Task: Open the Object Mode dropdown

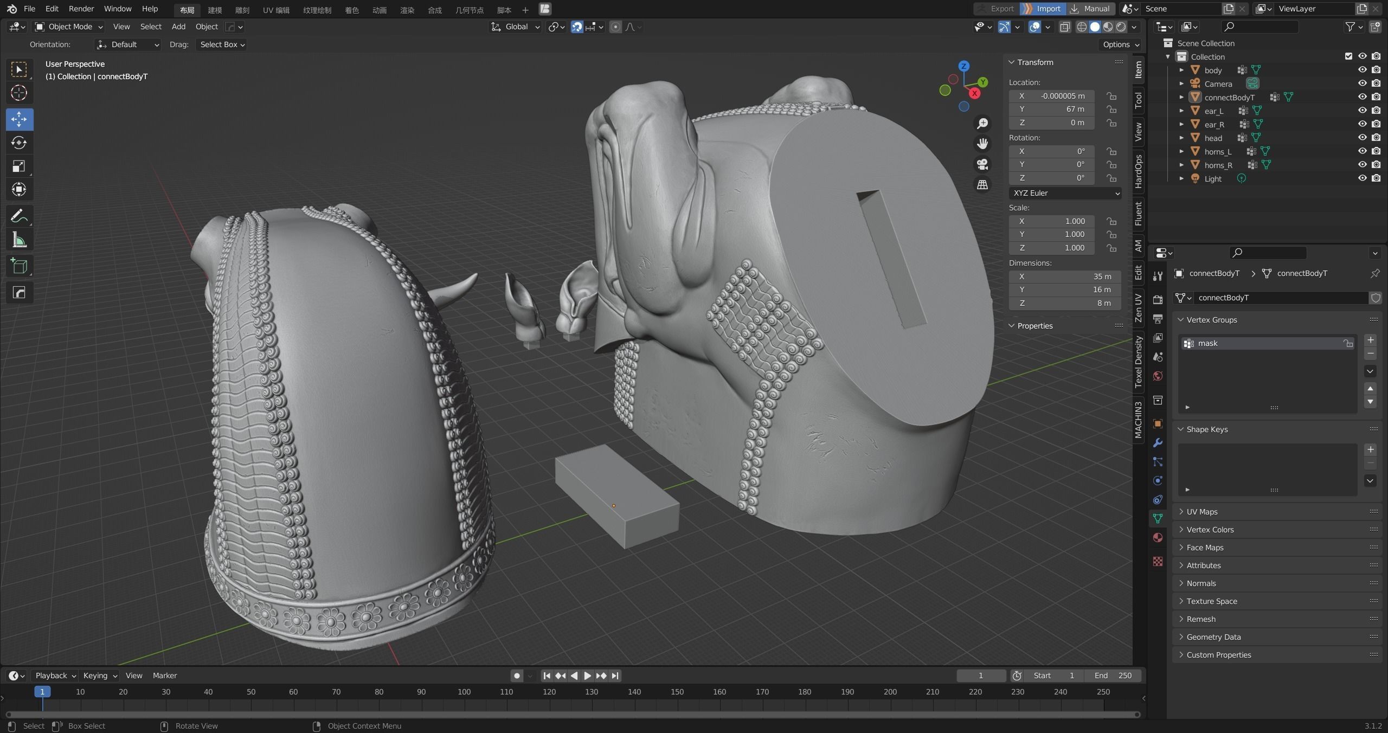Action: click(x=68, y=27)
